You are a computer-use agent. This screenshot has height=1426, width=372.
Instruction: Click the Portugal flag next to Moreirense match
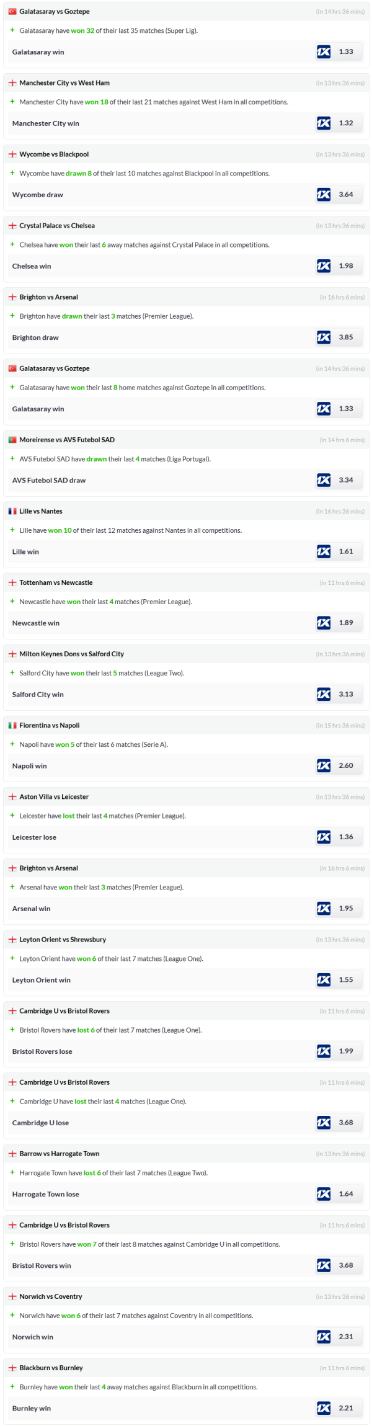pos(12,440)
